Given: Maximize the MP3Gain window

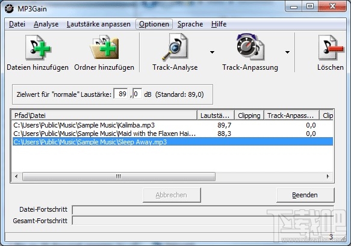Looking at the screenshot, I should [310, 7].
